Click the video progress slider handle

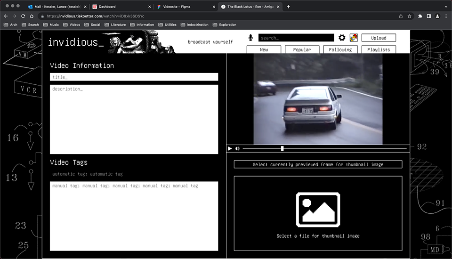pyautogui.click(x=282, y=148)
